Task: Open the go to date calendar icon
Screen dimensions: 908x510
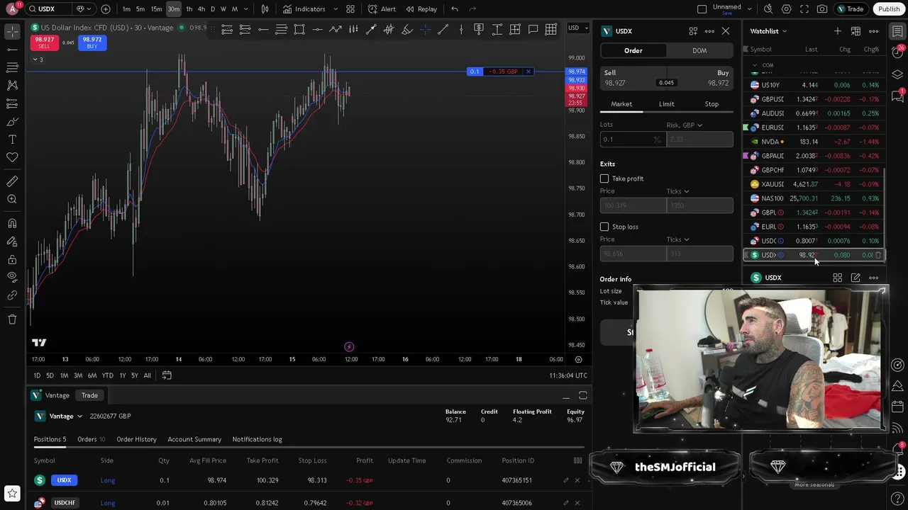Action: point(167,375)
